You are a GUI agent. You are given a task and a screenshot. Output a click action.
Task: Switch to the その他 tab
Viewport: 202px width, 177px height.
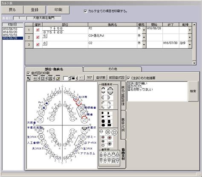tap(113, 69)
